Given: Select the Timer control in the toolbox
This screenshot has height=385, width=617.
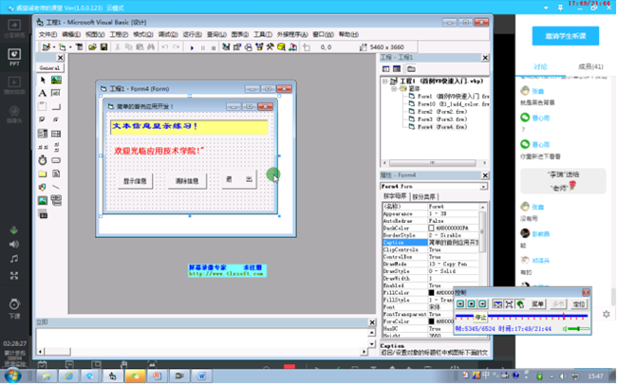Looking at the screenshot, I should click(43, 160).
